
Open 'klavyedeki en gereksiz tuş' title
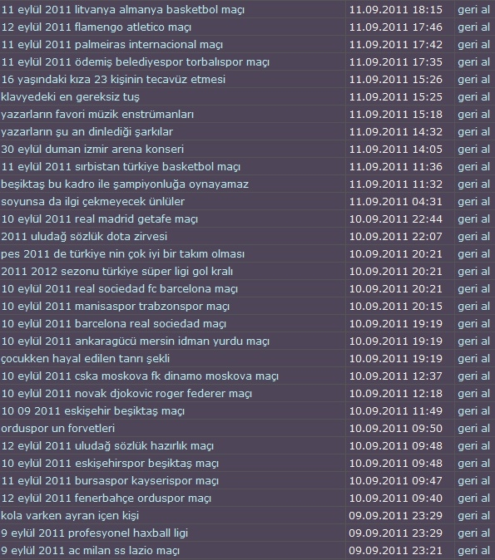(71, 97)
